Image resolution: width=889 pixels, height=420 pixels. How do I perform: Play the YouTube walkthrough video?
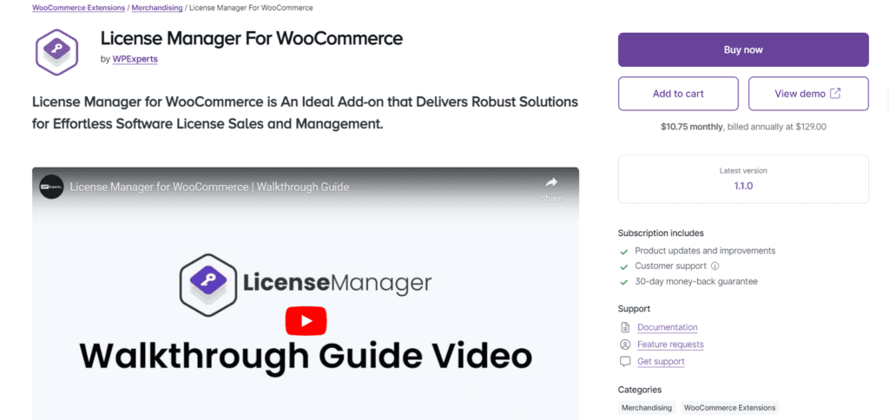tap(306, 321)
